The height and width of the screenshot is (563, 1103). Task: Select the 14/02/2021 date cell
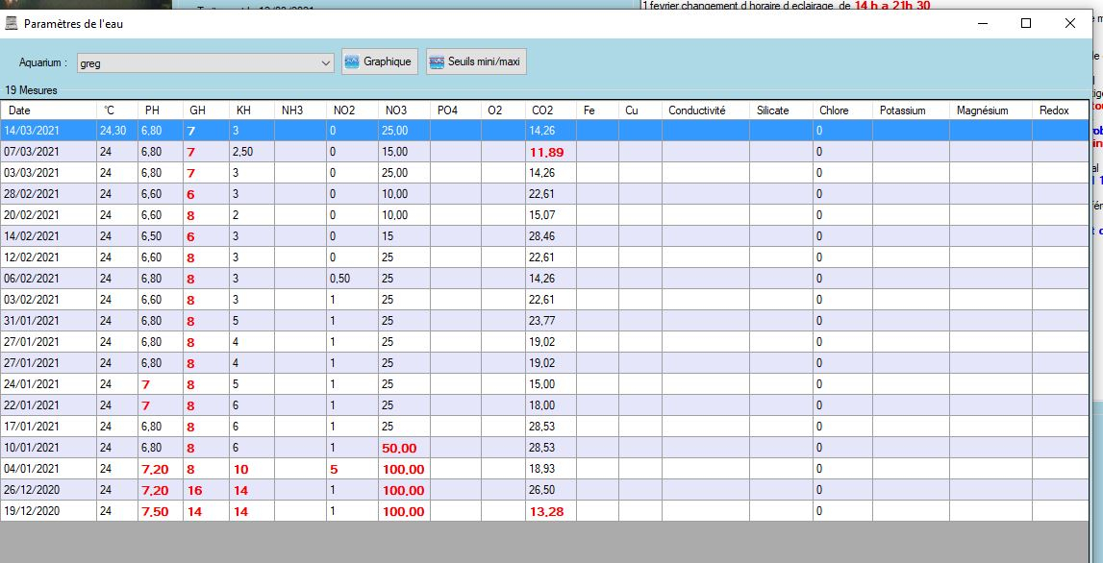(48, 236)
